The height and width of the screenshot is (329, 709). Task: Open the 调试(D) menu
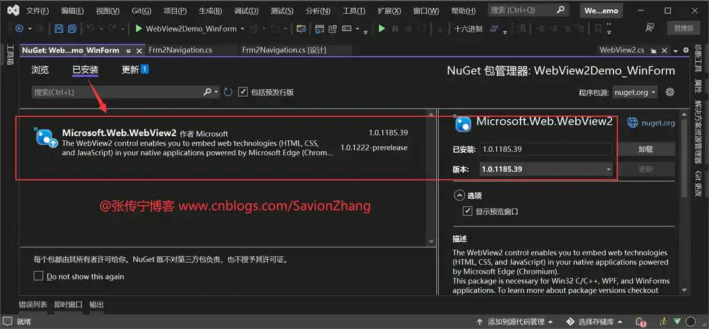247,11
